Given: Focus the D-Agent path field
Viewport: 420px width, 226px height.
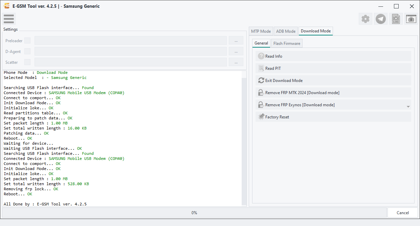Looking at the screenshot, I should 131,51.
